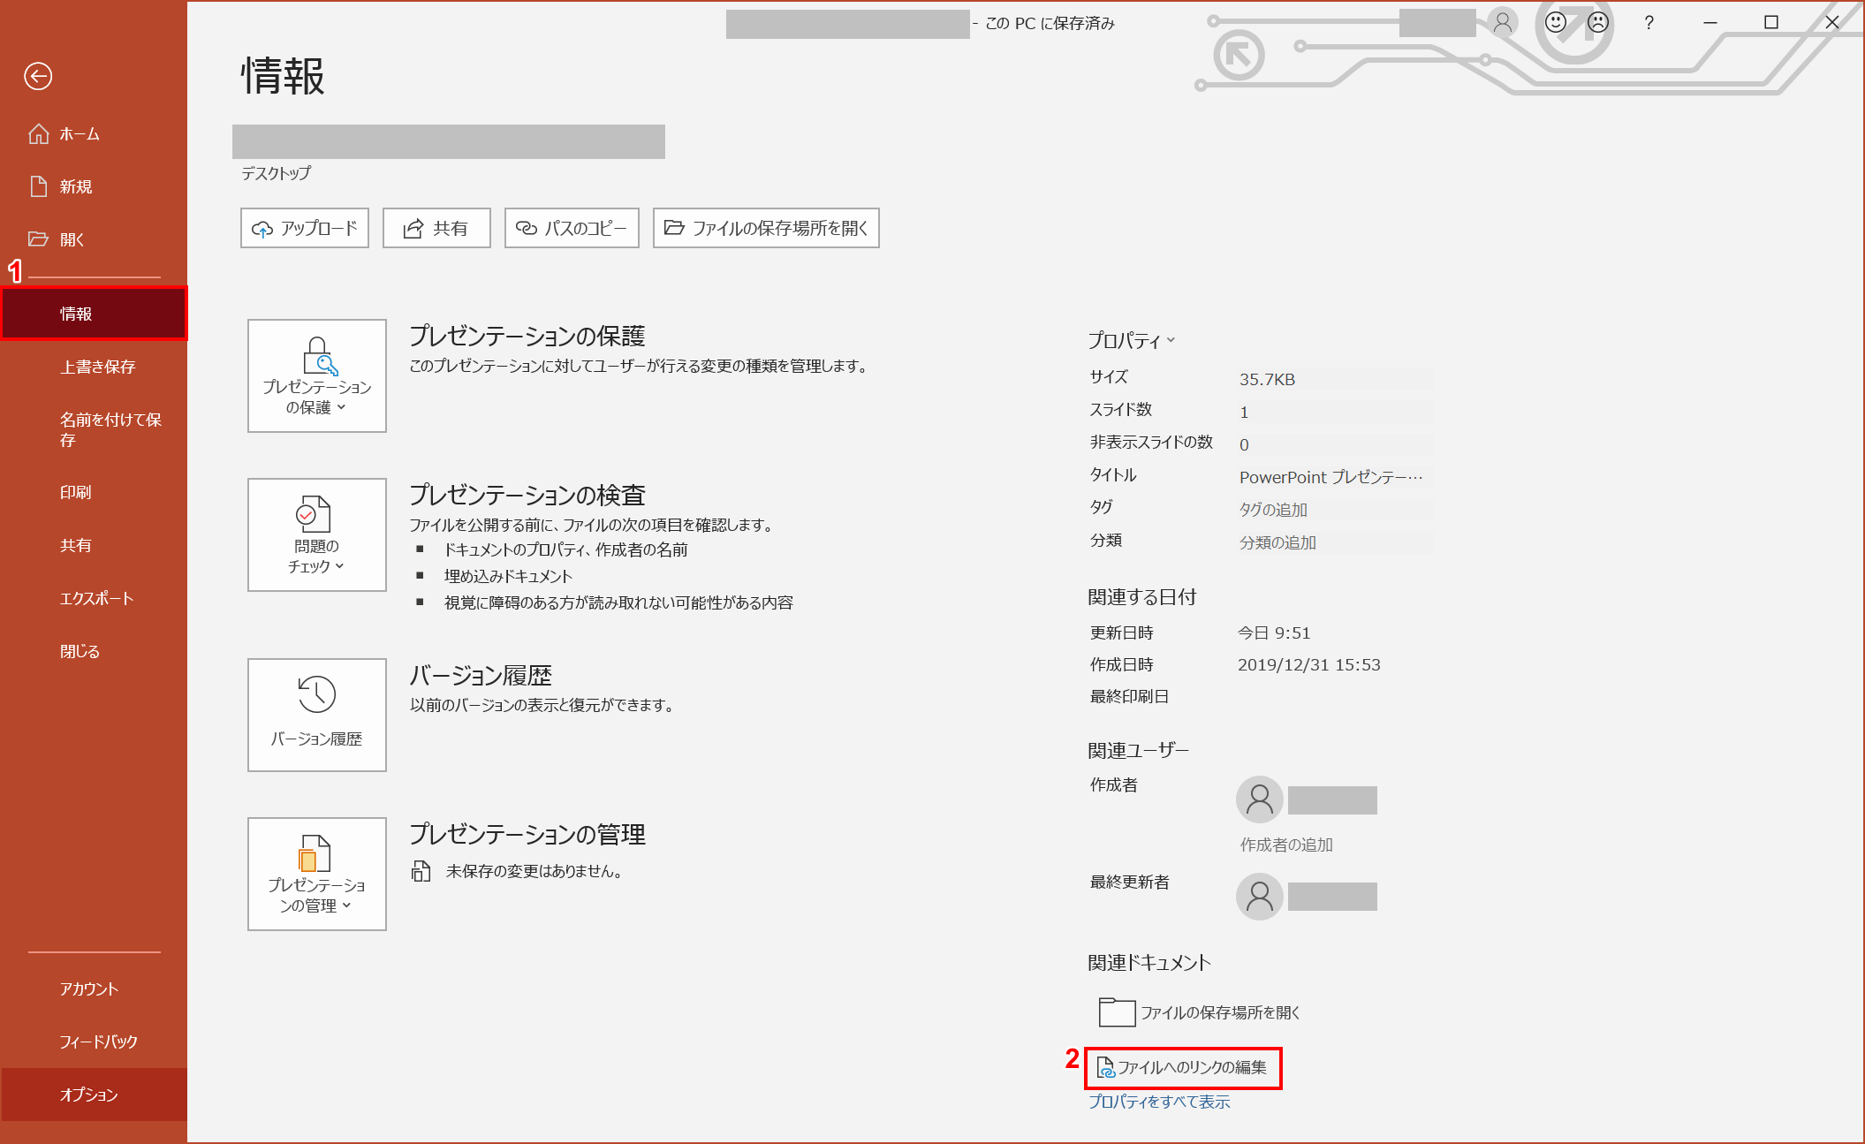Select エクスポート in the sidebar
The width and height of the screenshot is (1865, 1144).
pyautogui.click(x=94, y=598)
